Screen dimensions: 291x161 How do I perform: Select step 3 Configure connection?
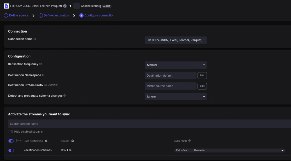97,15
